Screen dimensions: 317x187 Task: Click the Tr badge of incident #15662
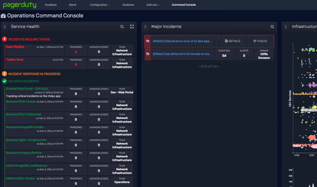(x=148, y=41)
